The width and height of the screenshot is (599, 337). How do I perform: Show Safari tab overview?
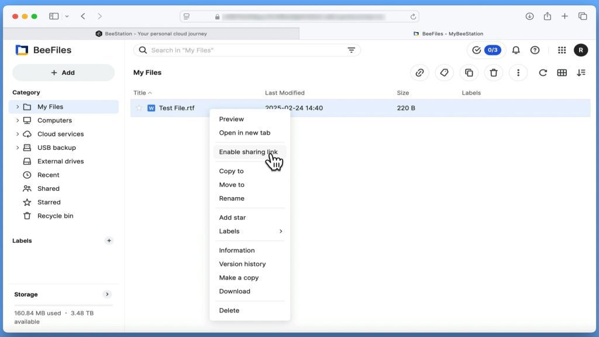point(583,16)
